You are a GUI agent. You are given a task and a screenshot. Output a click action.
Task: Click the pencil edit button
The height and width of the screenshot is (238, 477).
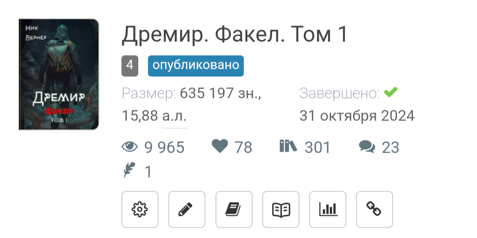coord(187,209)
